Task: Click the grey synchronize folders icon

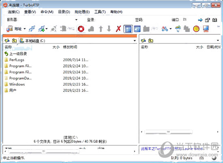Action: [187, 29]
